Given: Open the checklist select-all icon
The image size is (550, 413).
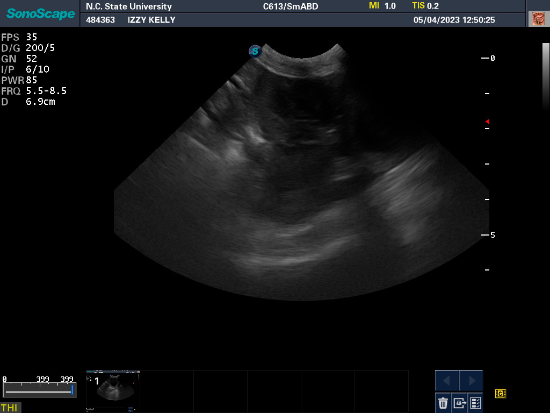Looking at the screenshot, I should click(x=476, y=402).
